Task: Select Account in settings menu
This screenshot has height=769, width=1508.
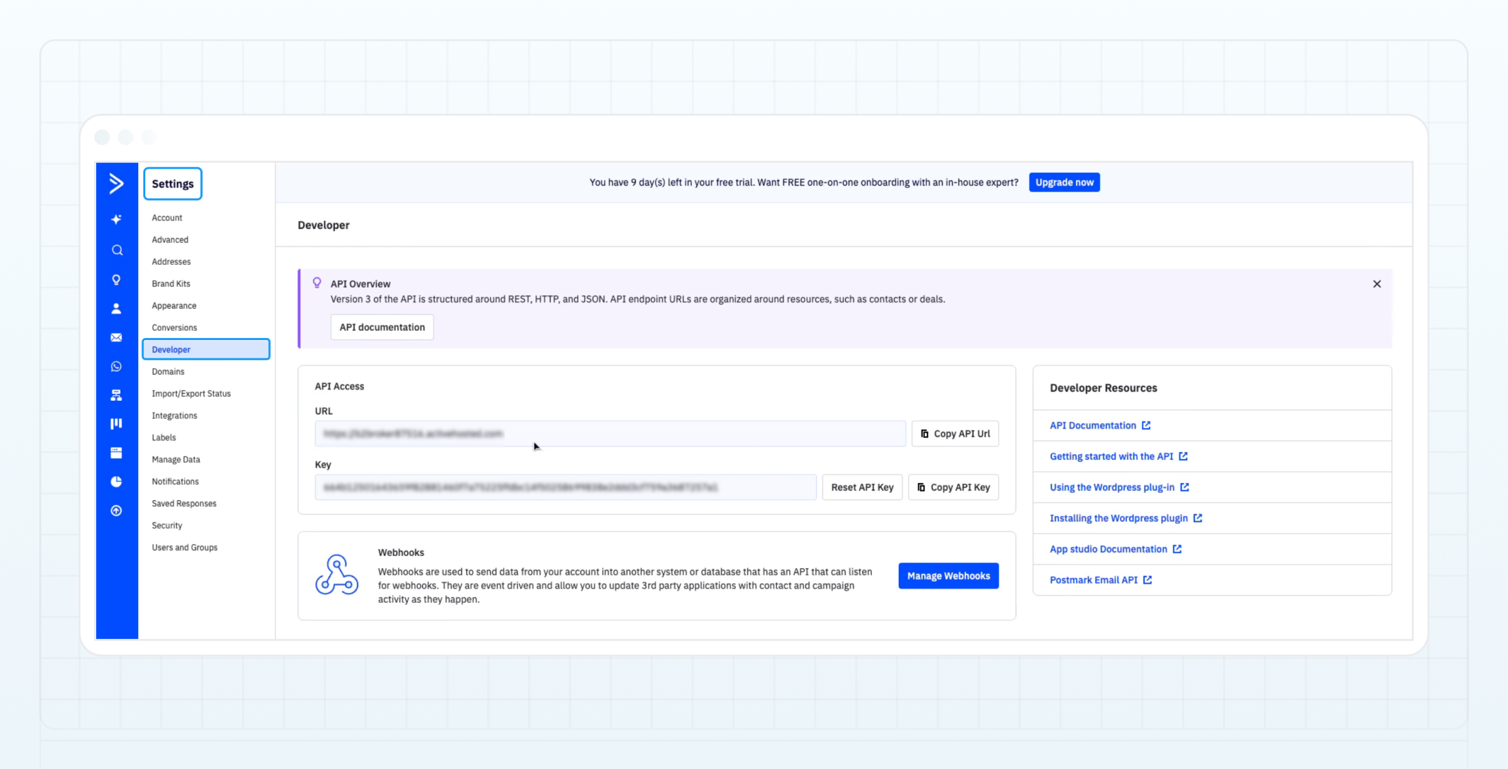Action: 167,217
